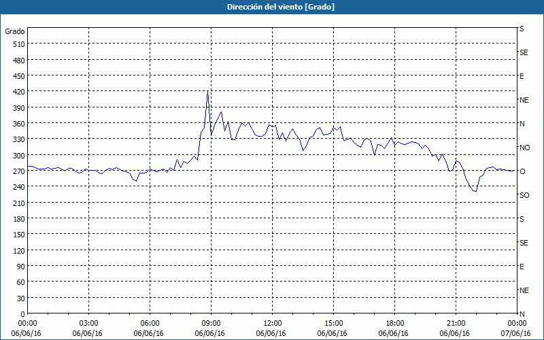Click the 510 value on the degree axis
Image resolution: width=544 pixels, height=340 pixels.
pos(19,44)
